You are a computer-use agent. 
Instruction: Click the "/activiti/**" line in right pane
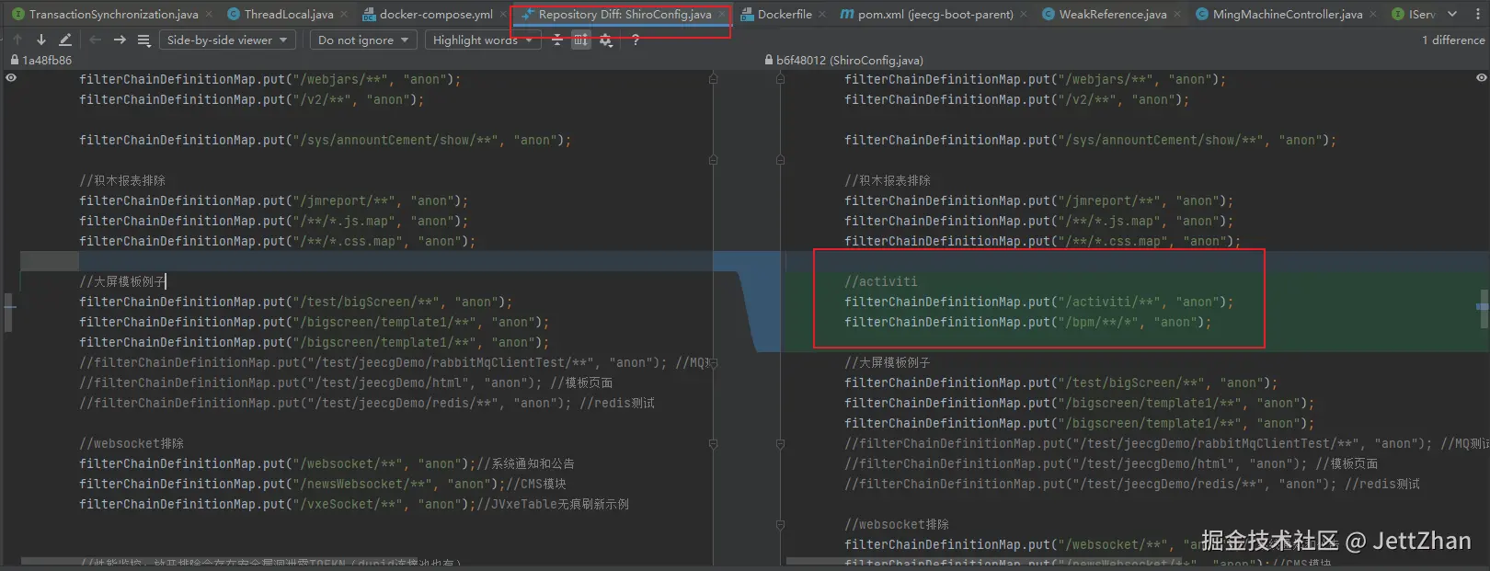(x=1039, y=302)
